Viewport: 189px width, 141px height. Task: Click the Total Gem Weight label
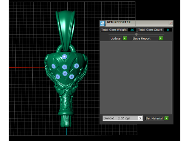click(x=114, y=30)
